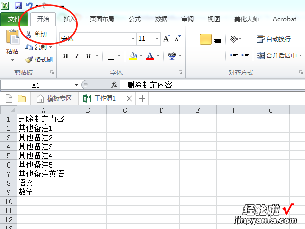The height and width of the screenshot is (229, 305).
Task: Switch to the View (视图) tab
Action: pyautogui.click(x=214, y=19)
